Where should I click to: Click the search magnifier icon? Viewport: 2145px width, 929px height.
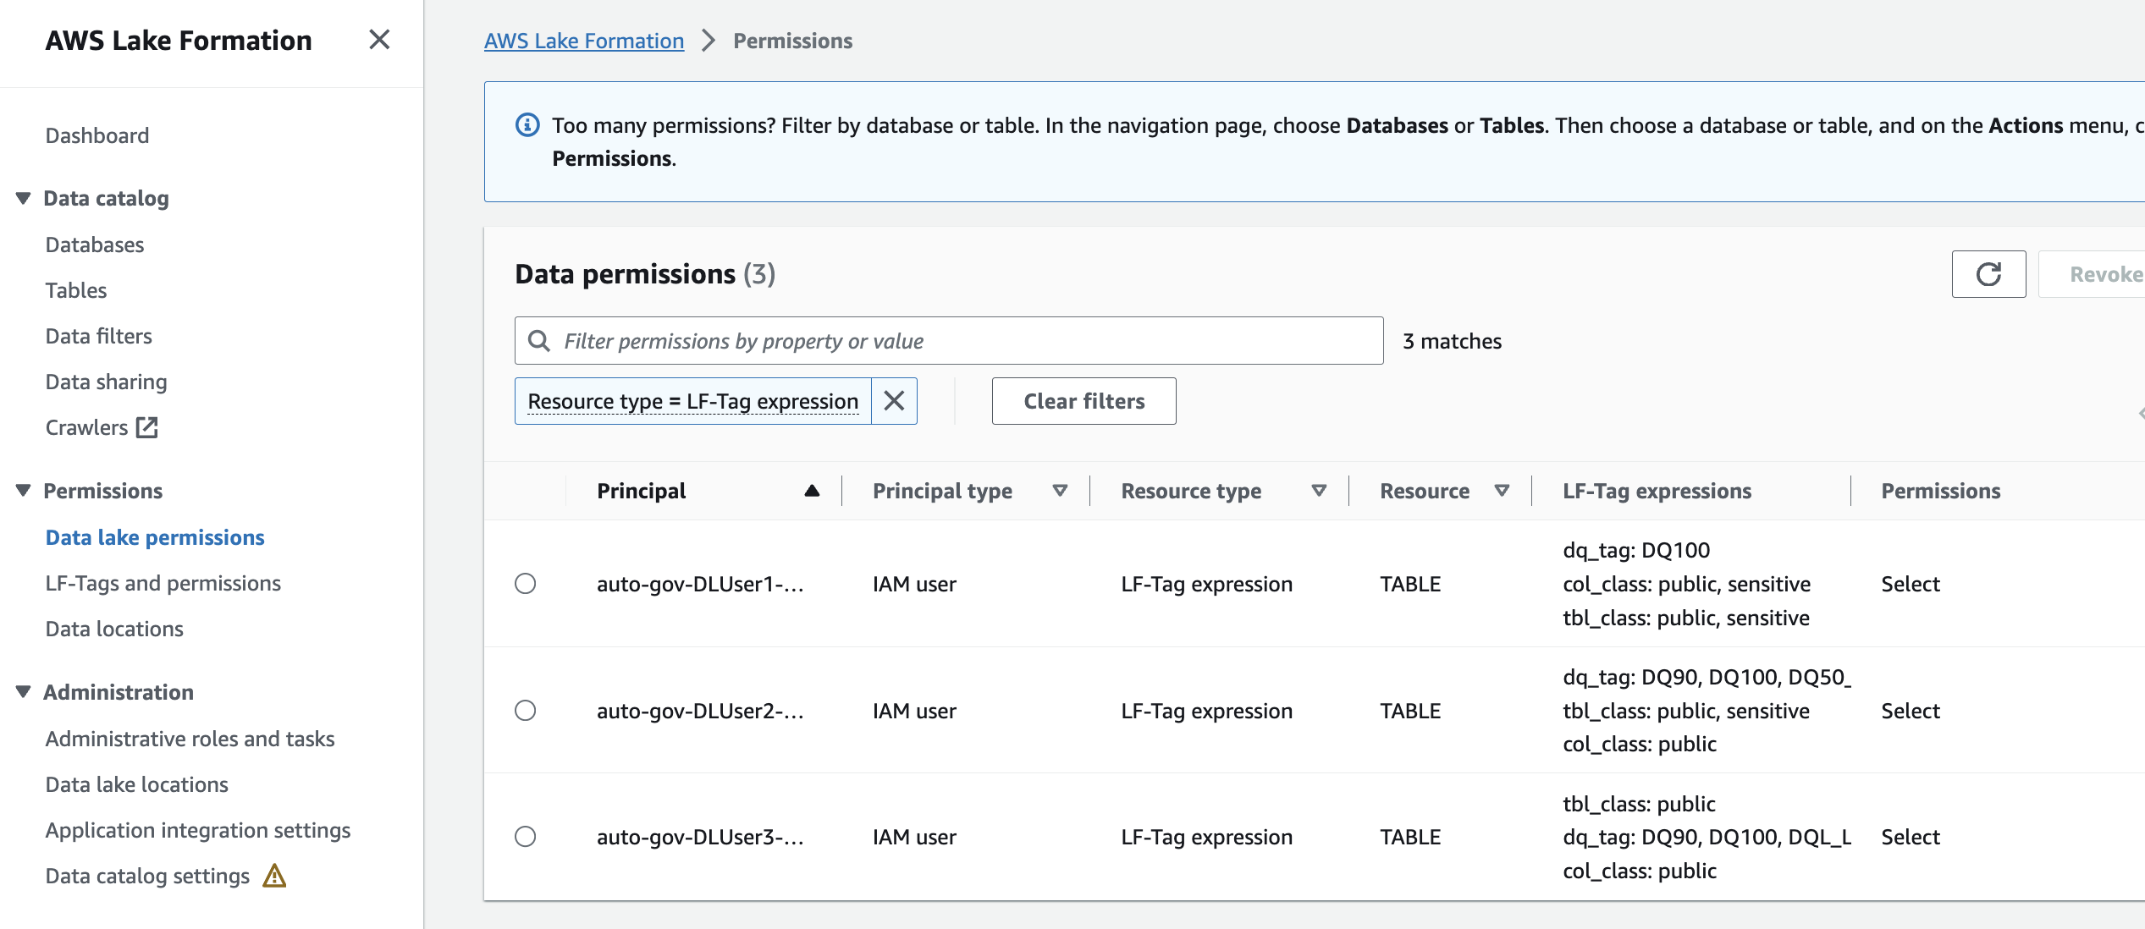[x=539, y=341]
